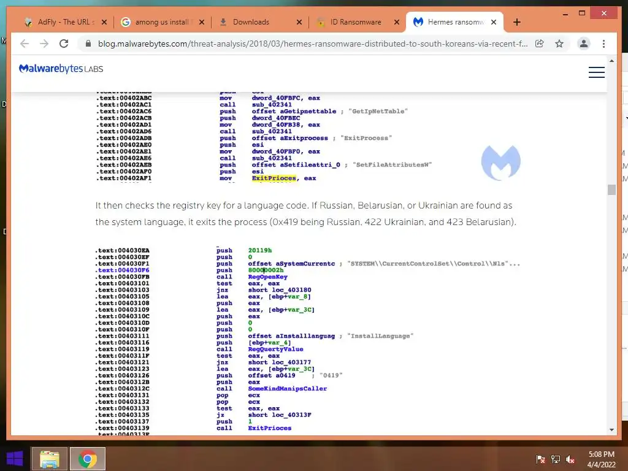Close the Hermes ransomware tab
The image size is (628, 471).
click(494, 22)
